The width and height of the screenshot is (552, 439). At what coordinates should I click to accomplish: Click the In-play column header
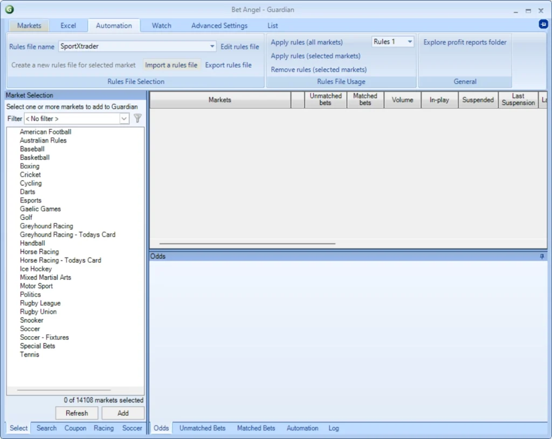point(439,100)
